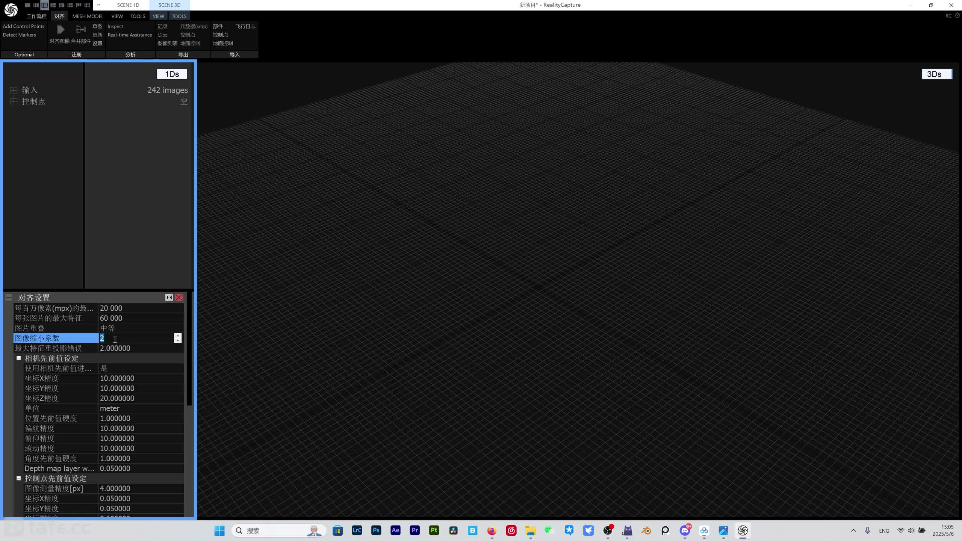This screenshot has height=541, width=962.
Task: Select the single-pane layout icon
Action: tap(27, 5)
